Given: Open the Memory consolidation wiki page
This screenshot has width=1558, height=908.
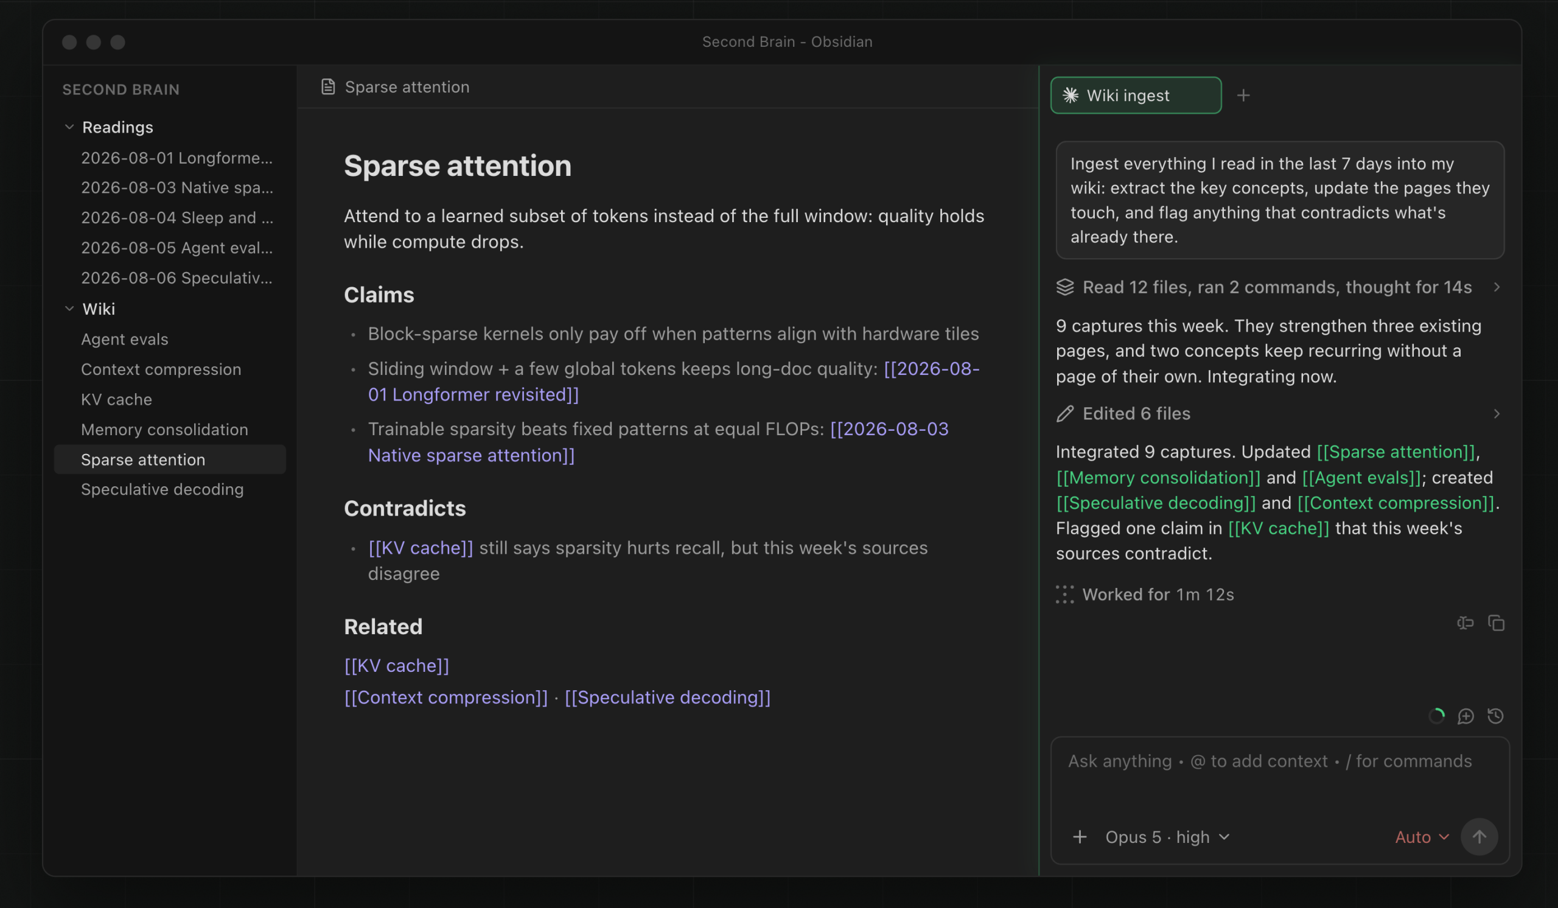Looking at the screenshot, I should [164, 430].
